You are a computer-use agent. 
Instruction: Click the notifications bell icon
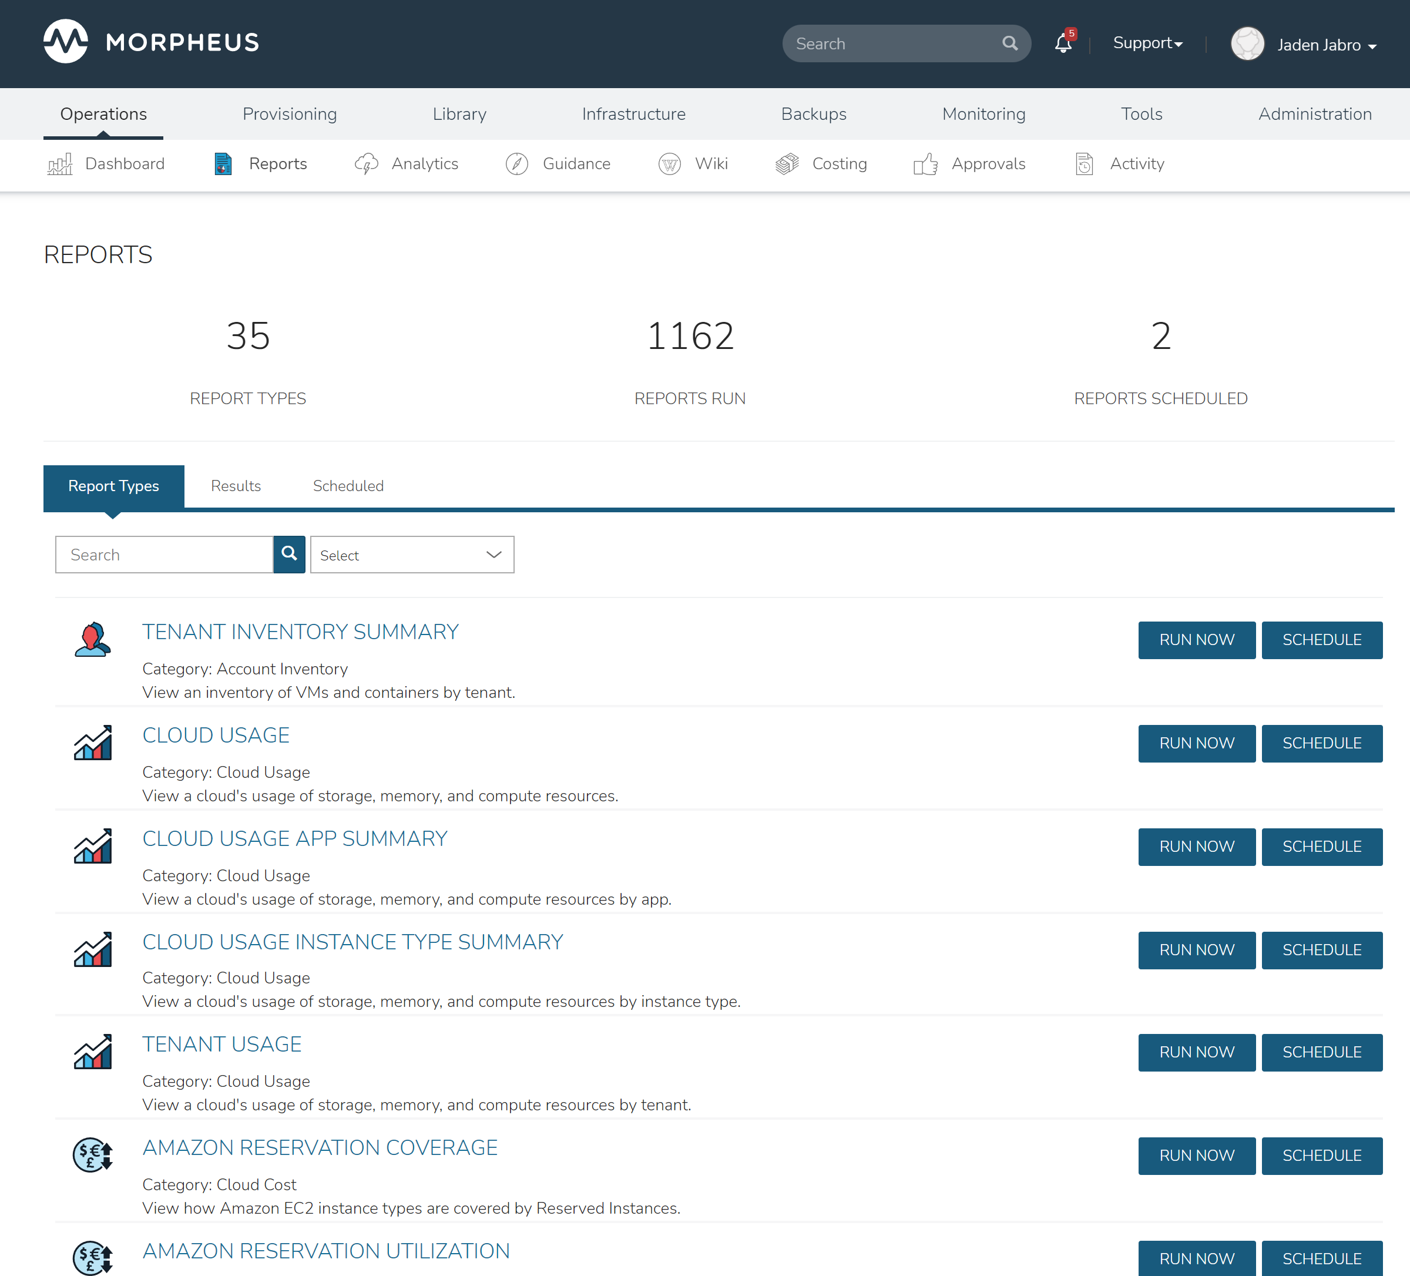pos(1062,44)
